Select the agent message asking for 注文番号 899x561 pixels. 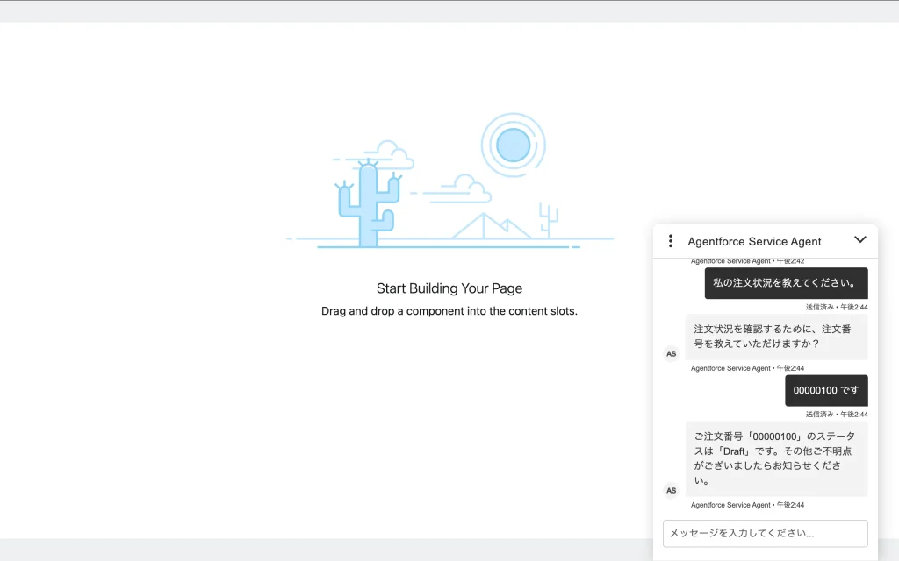point(776,337)
